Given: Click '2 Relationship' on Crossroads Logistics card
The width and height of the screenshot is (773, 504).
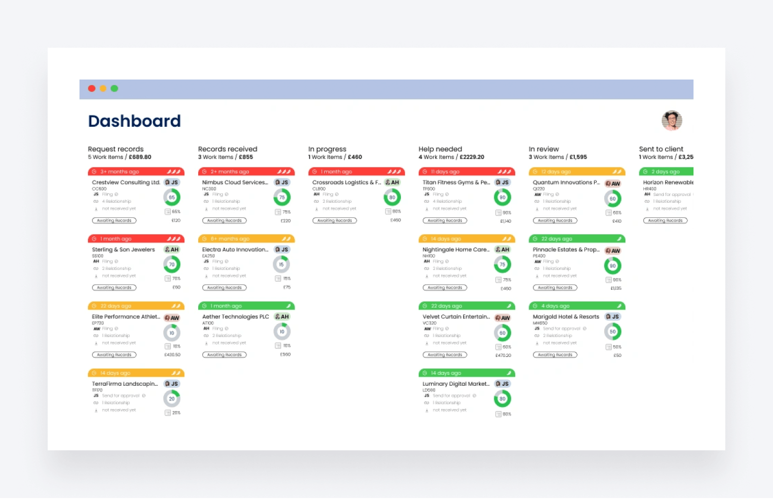Looking at the screenshot, I should coord(337,201).
